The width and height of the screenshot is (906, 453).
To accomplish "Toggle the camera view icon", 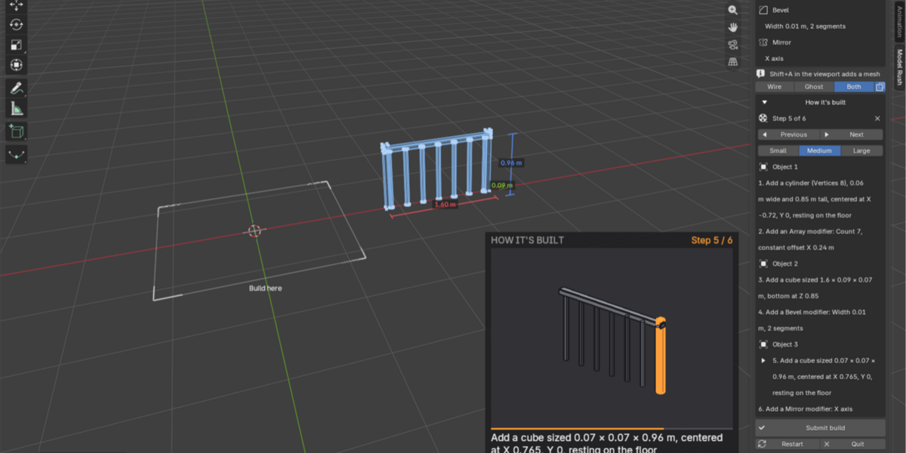I will [x=732, y=45].
